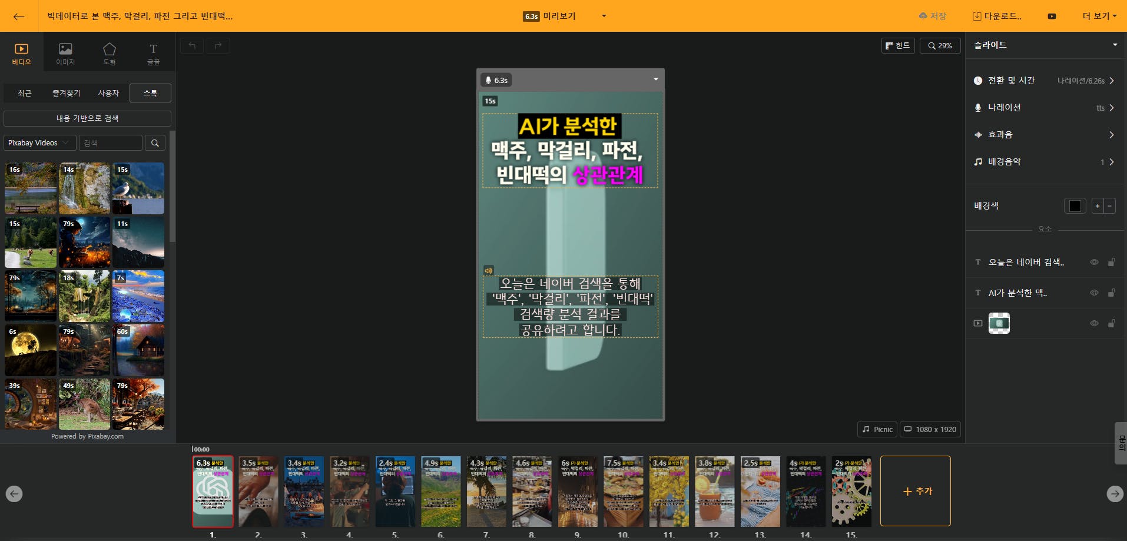Add a new slide with 추가
This screenshot has height=541, width=1127.
[x=916, y=491]
